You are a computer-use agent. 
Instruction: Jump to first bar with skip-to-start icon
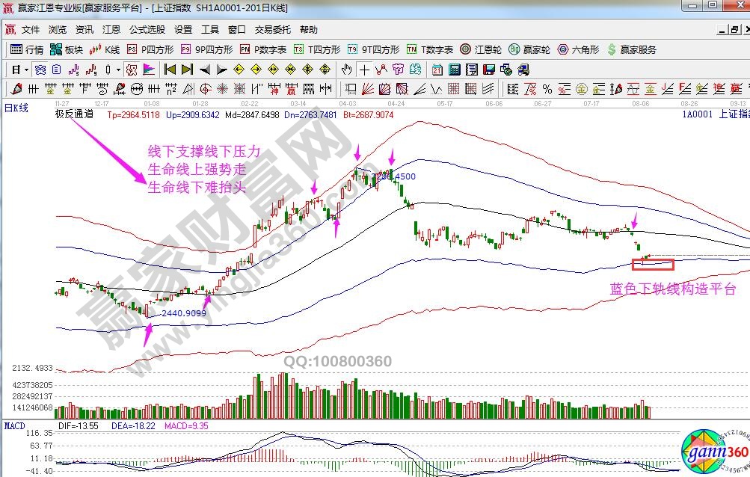pos(170,70)
